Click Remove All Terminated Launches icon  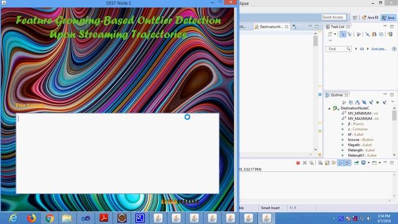[312, 163]
